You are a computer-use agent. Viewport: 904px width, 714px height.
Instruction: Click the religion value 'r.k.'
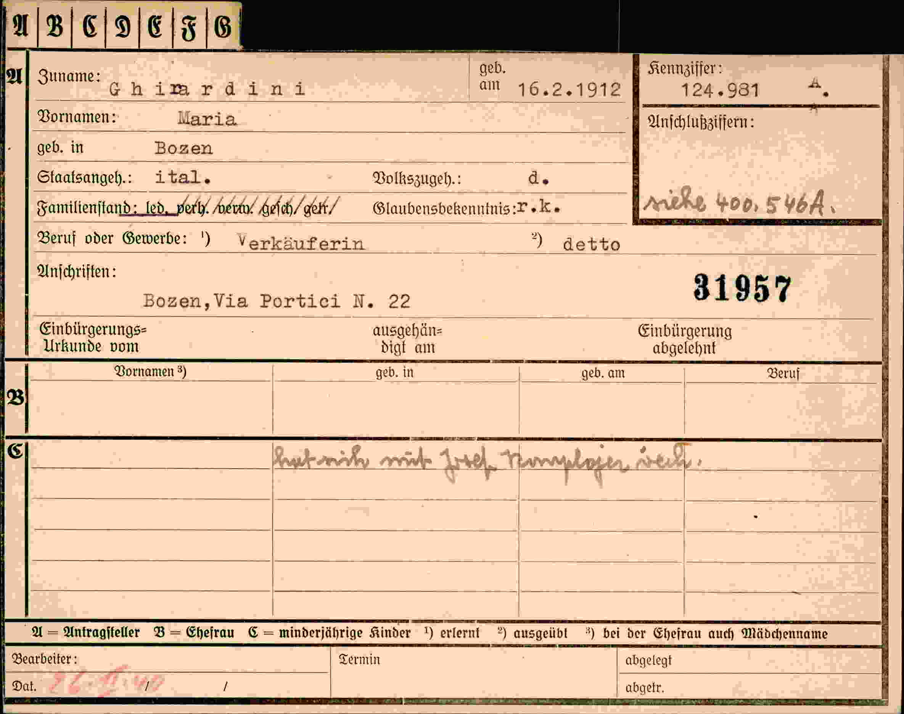[538, 207]
